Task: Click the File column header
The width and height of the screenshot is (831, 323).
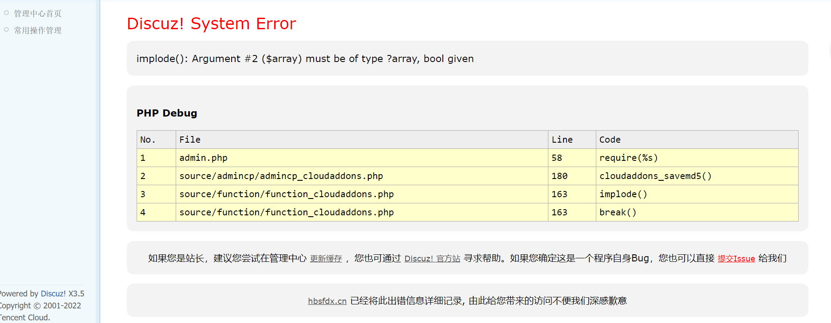Action: (362, 140)
